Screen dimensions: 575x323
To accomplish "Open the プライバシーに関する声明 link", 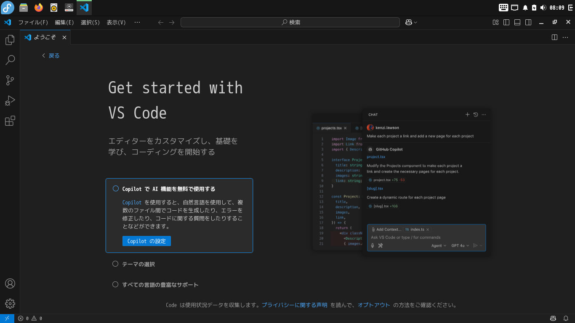I will click(x=295, y=305).
